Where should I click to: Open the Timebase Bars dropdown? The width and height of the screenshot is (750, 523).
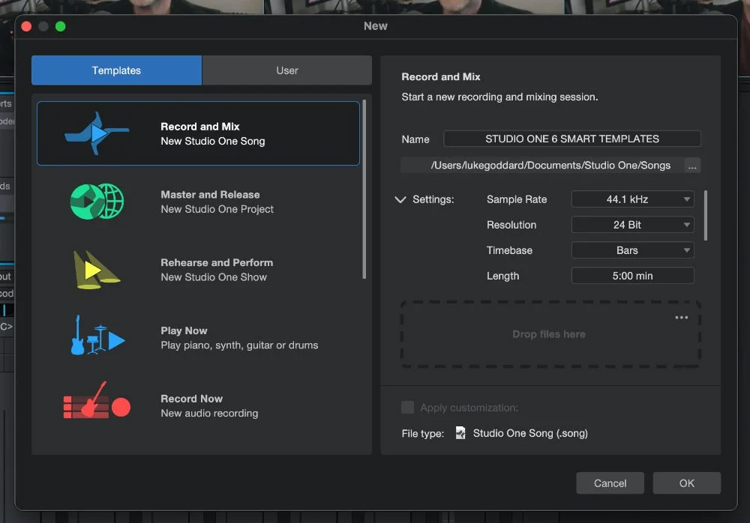click(632, 250)
